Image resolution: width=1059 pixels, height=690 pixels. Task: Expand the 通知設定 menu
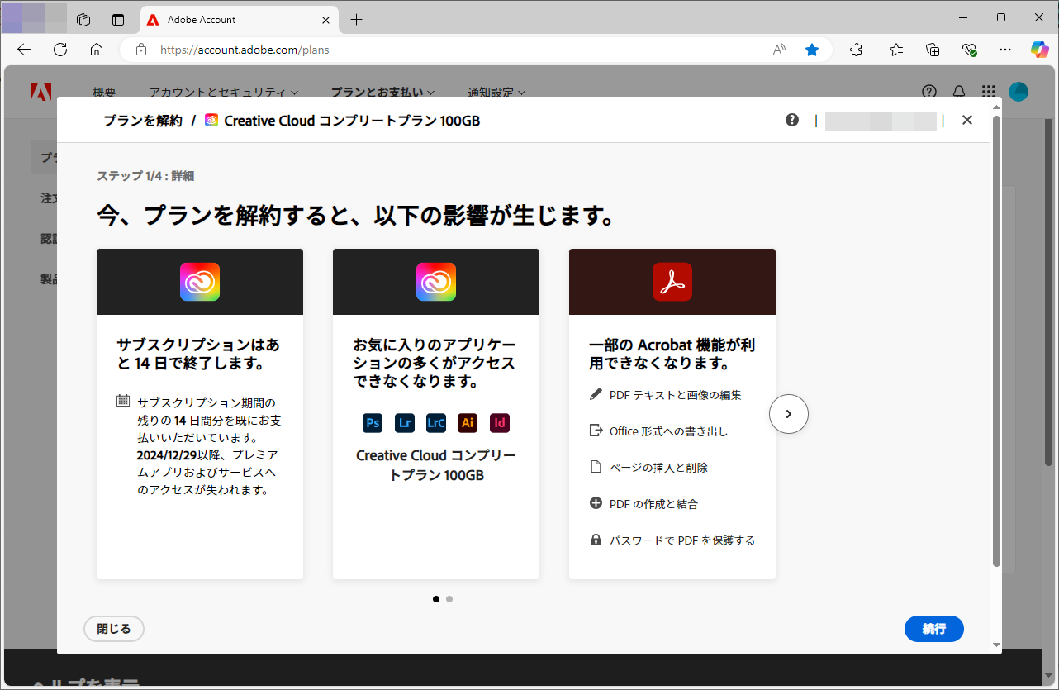(496, 93)
